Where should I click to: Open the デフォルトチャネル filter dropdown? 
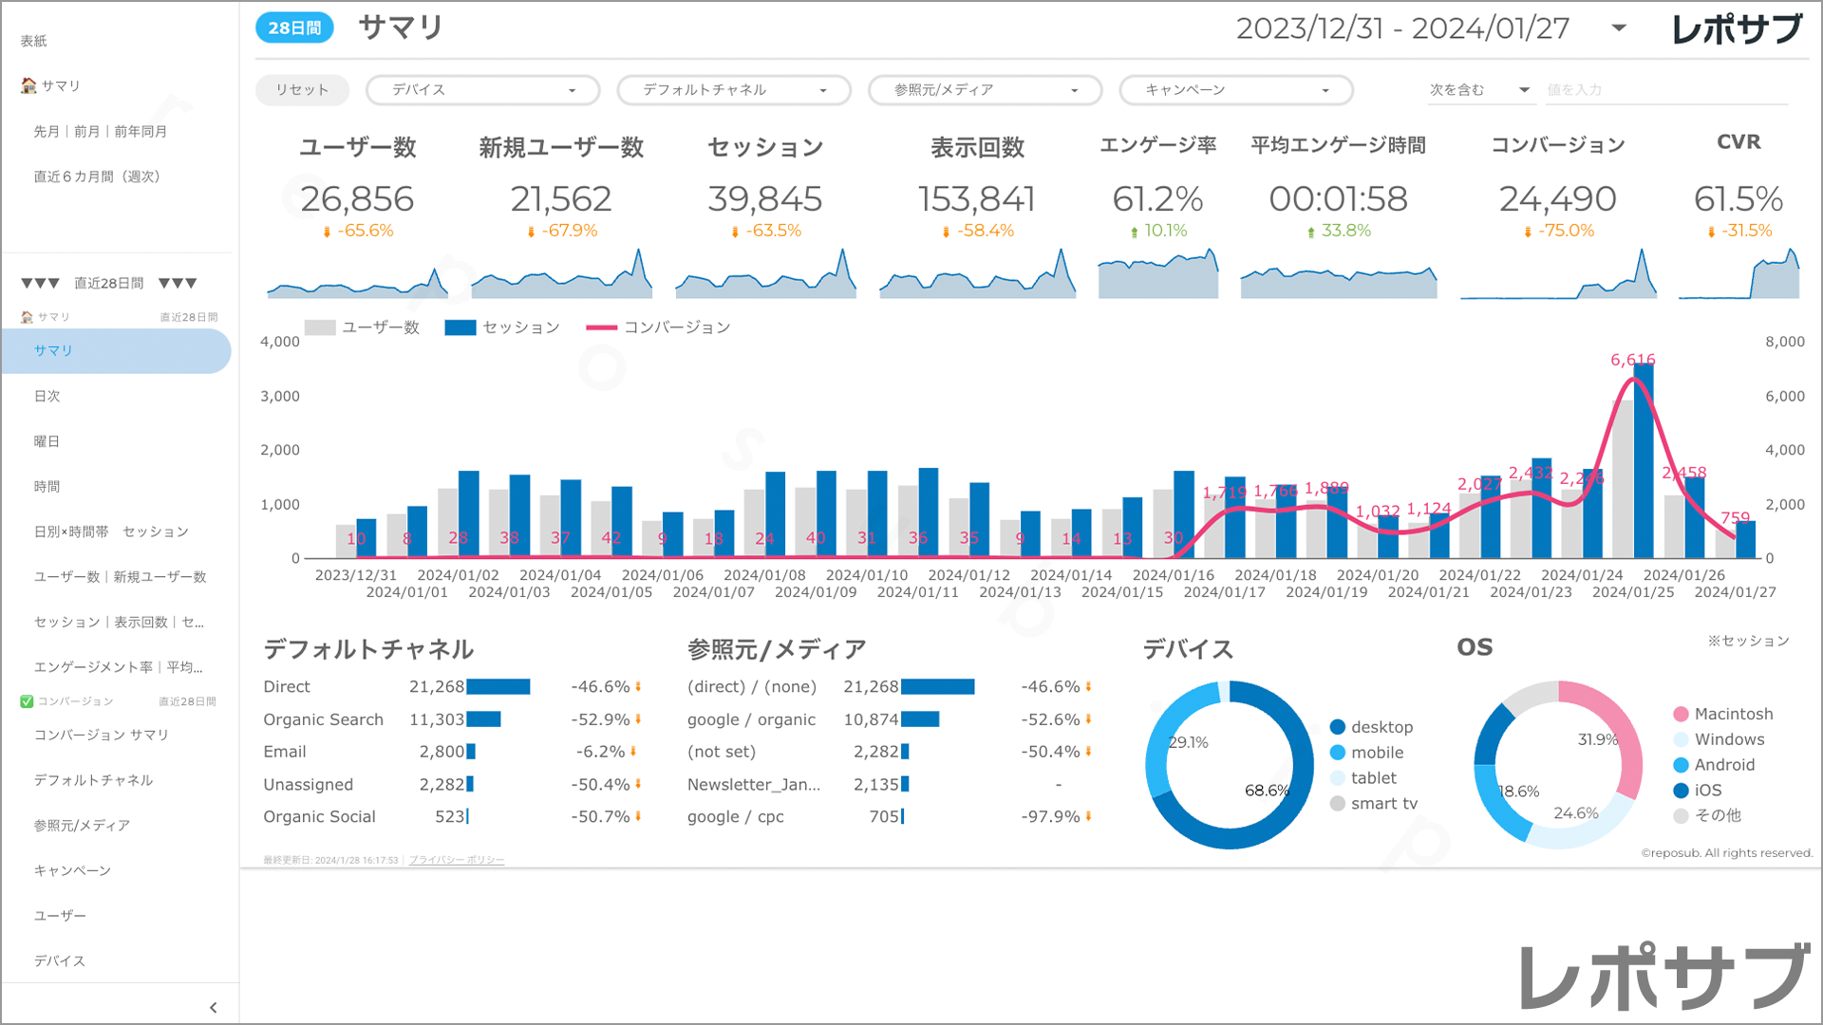coord(733,90)
